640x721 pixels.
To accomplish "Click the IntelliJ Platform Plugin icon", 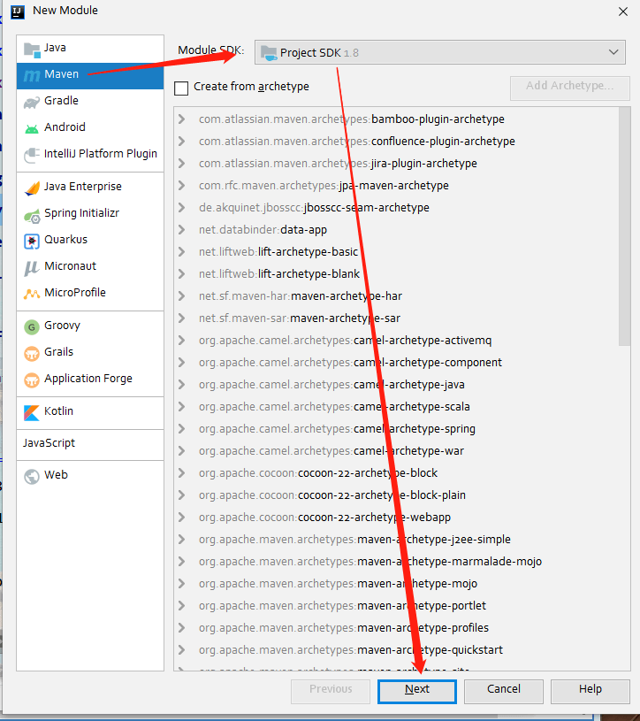I will point(32,155).
